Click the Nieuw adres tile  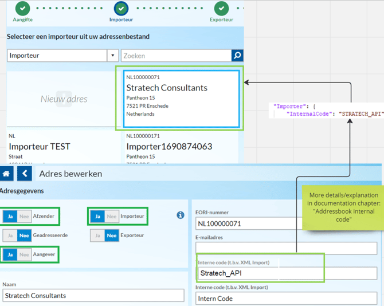tap(64, 99)
